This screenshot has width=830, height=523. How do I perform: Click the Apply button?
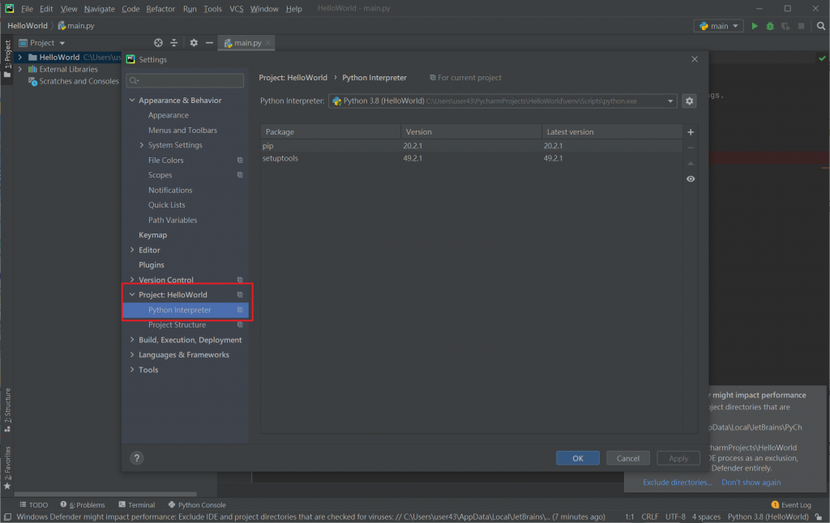tap(678, 458)
